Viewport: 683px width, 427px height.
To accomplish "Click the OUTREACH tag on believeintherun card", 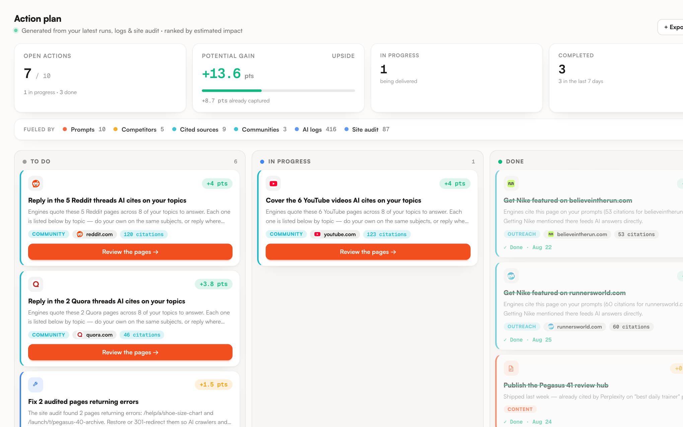I will pyautogui.click(x=522, y=234).
